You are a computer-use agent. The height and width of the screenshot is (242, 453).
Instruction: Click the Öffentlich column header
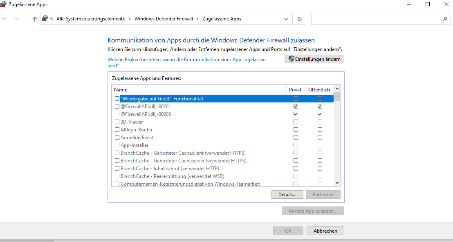tap(319, 90)
